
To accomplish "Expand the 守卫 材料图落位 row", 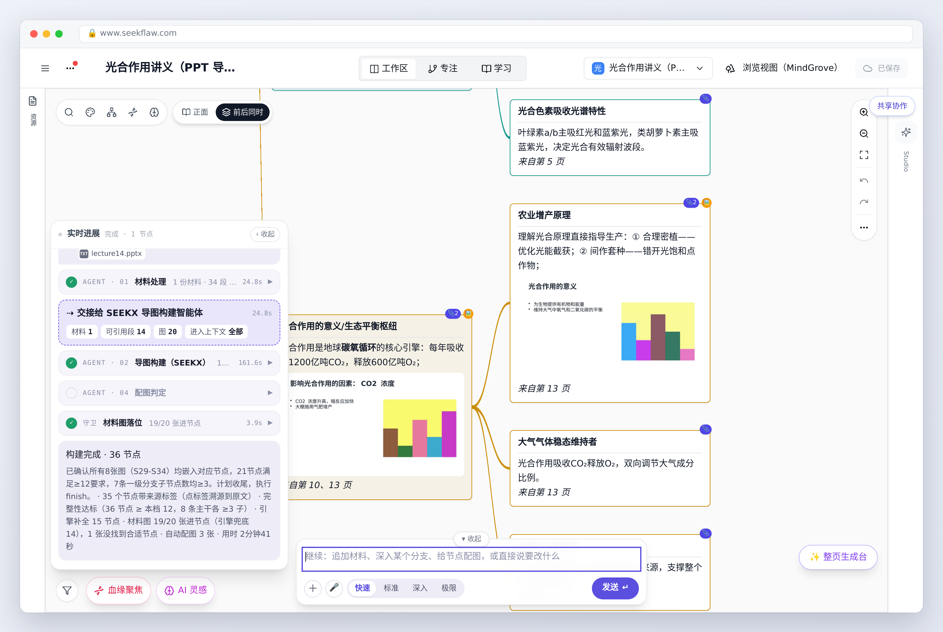I will pyautogui.click(x=169, y=423).
